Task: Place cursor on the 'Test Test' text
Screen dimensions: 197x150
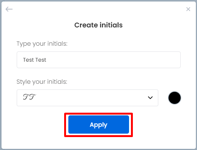Action: [x=35, y=60]
